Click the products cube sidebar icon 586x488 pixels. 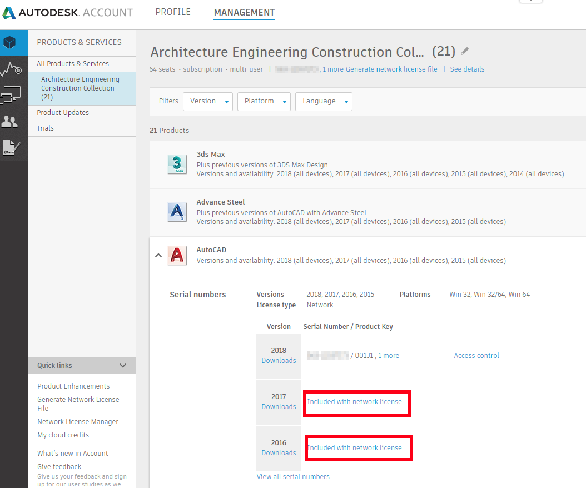[9, 42]
